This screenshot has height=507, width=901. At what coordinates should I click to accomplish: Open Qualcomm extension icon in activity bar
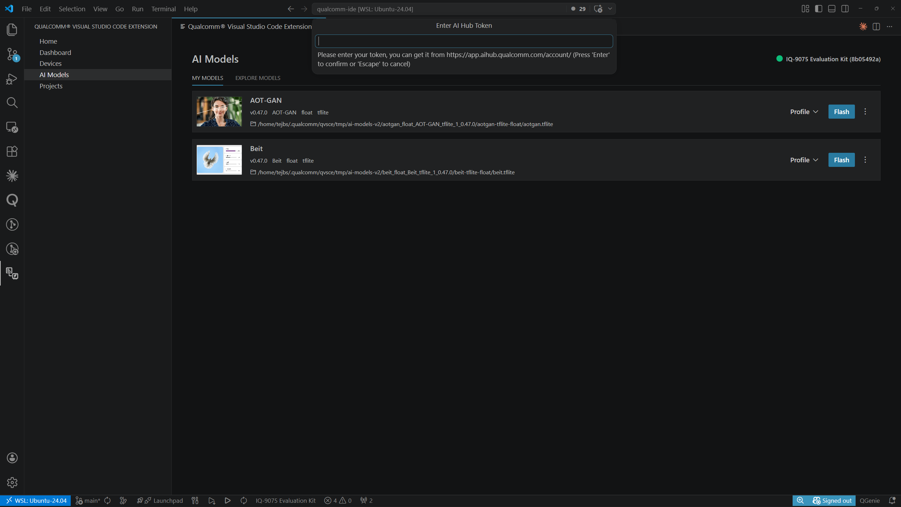12,273
